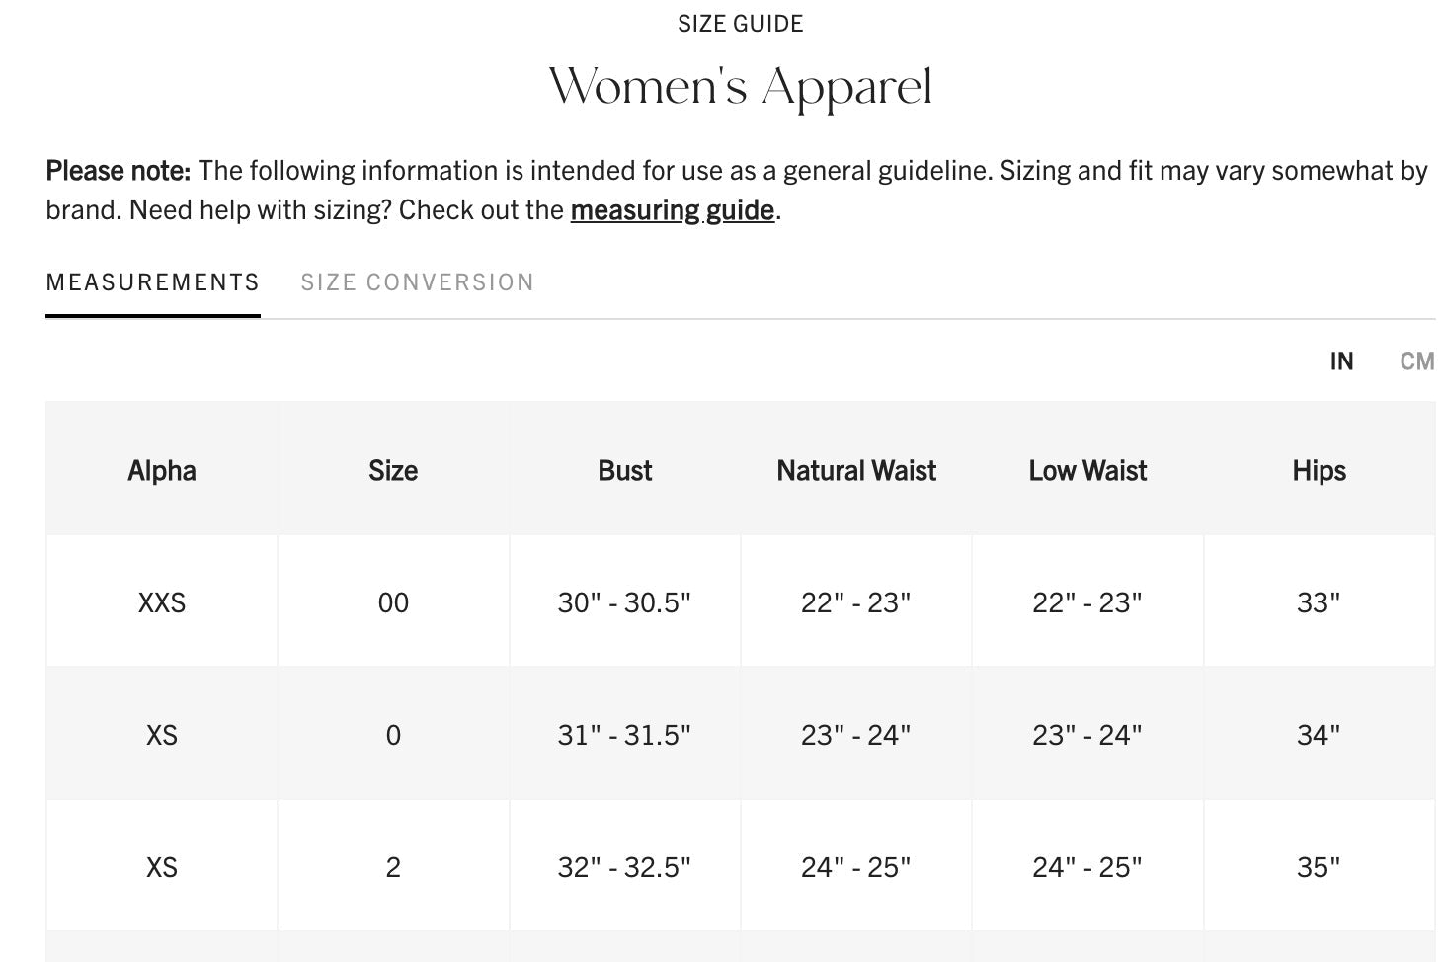
Task: Switch to the Size Conversion tab
Action: pos(417,282)
